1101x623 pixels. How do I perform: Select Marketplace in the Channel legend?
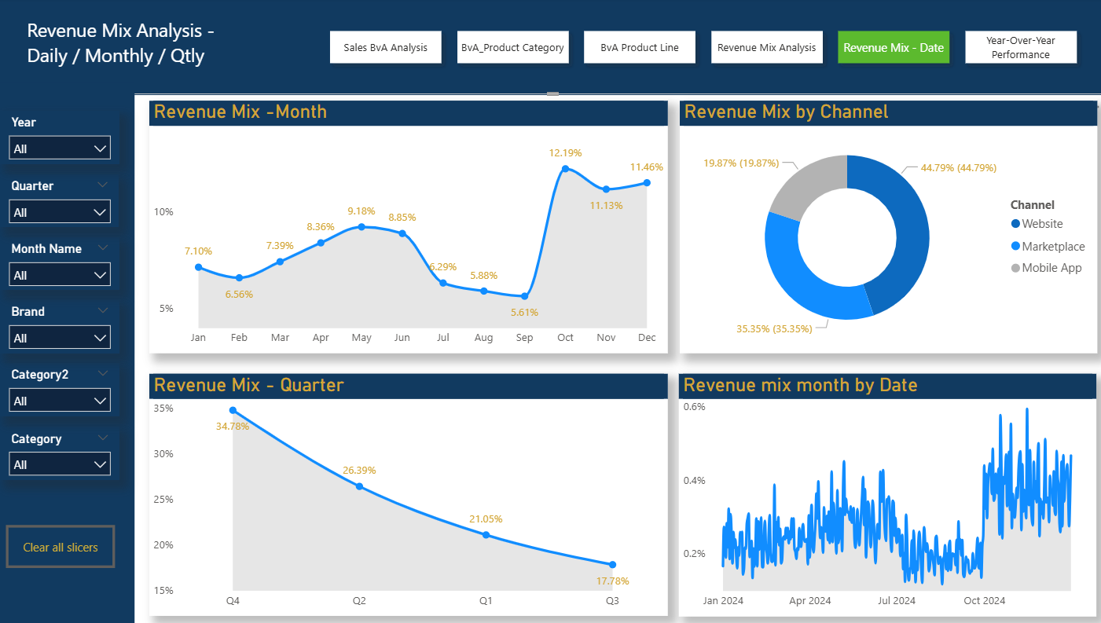(1053, 246)
